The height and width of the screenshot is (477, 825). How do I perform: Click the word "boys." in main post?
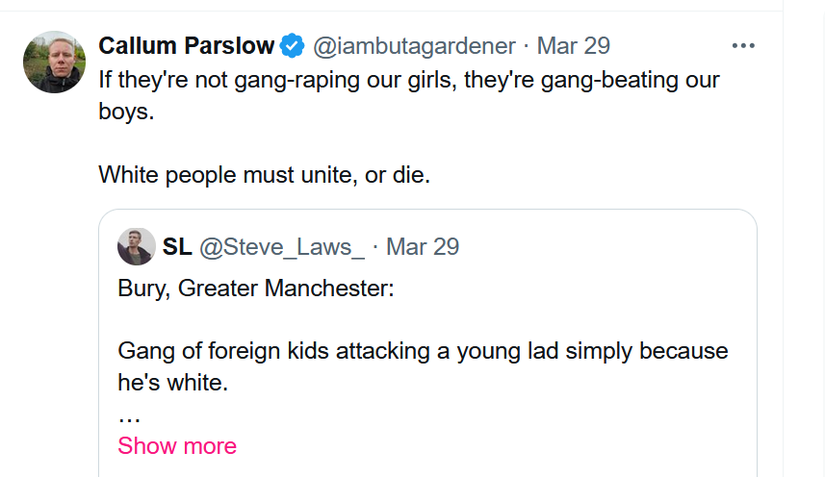[x=126, y=111]
